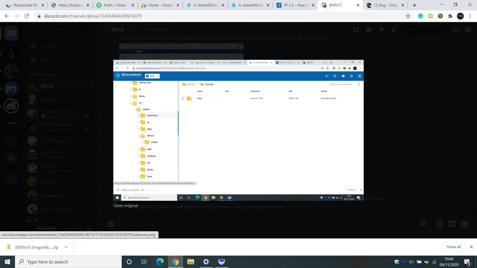This screenshot has height=268, width=477.
Task: Close the downloads bar
Action: [471, 247]
